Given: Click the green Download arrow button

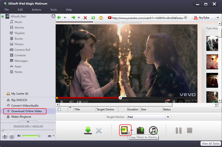Looking at the screenshot, I should (x=88, y=130).
